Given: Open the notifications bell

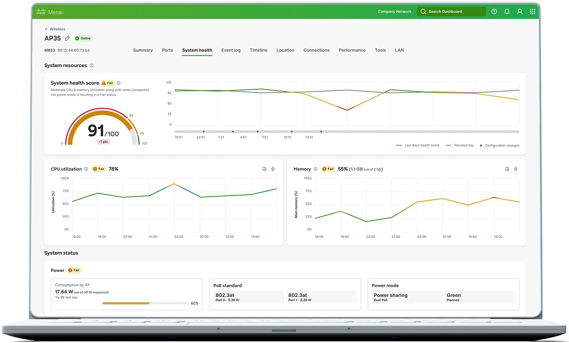Looking at the screenshot, I should tap(507, 11).
